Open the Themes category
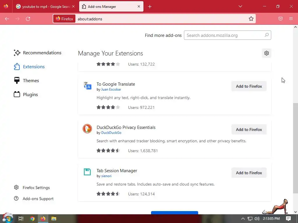Viewport: 298px width, 223px height. [x=26, y=81]
